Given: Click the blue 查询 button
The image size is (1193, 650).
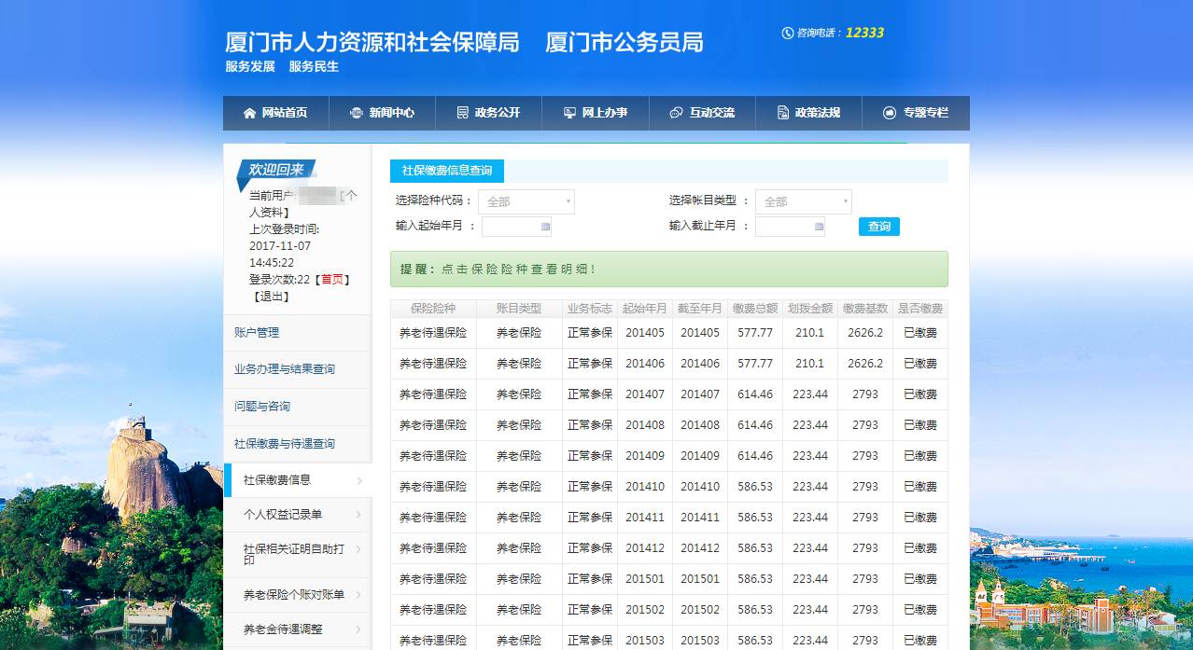Looking at the screenshot, I should [878, 227].
